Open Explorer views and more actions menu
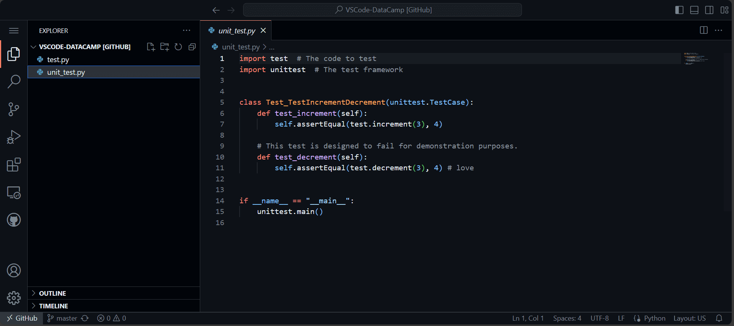The width and height of the screenshot is (734, 326). point(186,30)
